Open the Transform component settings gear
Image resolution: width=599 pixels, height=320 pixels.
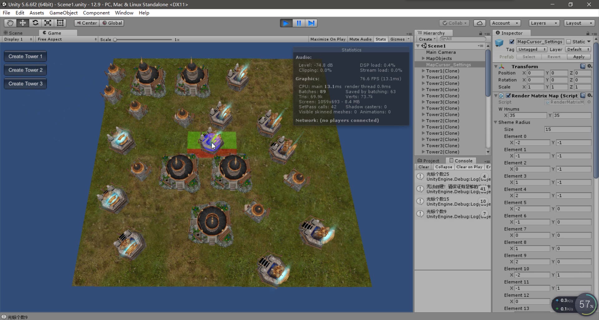(589, 66)
